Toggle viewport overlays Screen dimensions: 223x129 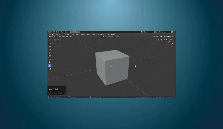(x=161, y=37)
